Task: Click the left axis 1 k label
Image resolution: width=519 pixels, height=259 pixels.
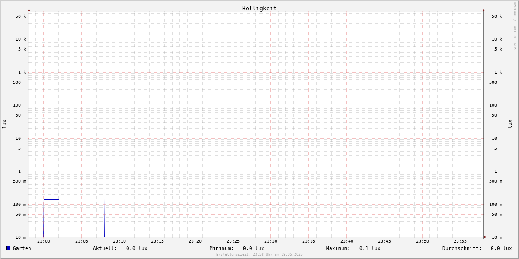Action: tap(22, 73)
